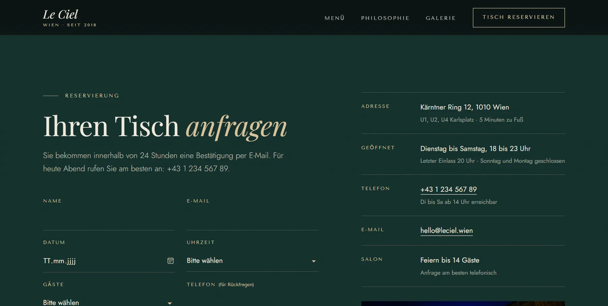
Task: Call the +43 1 234 567 89 link
Action: click(x=449, y=190)
